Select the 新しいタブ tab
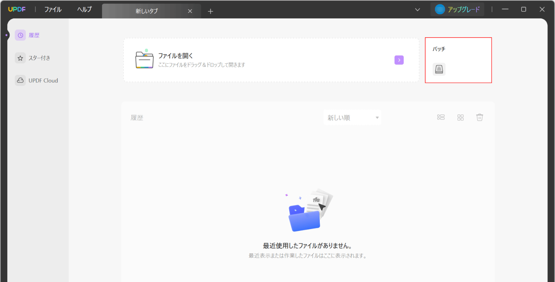Image resolution: width=555 pixels, height=282 pixels. (151, 11)
